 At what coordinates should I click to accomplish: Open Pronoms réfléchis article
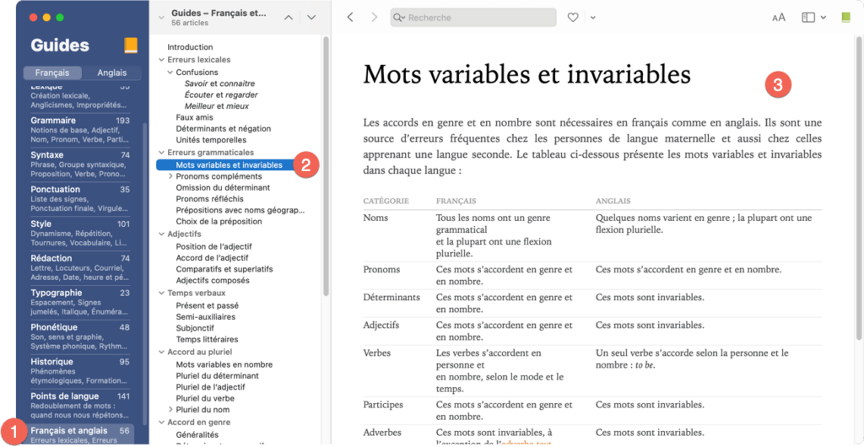209,199
